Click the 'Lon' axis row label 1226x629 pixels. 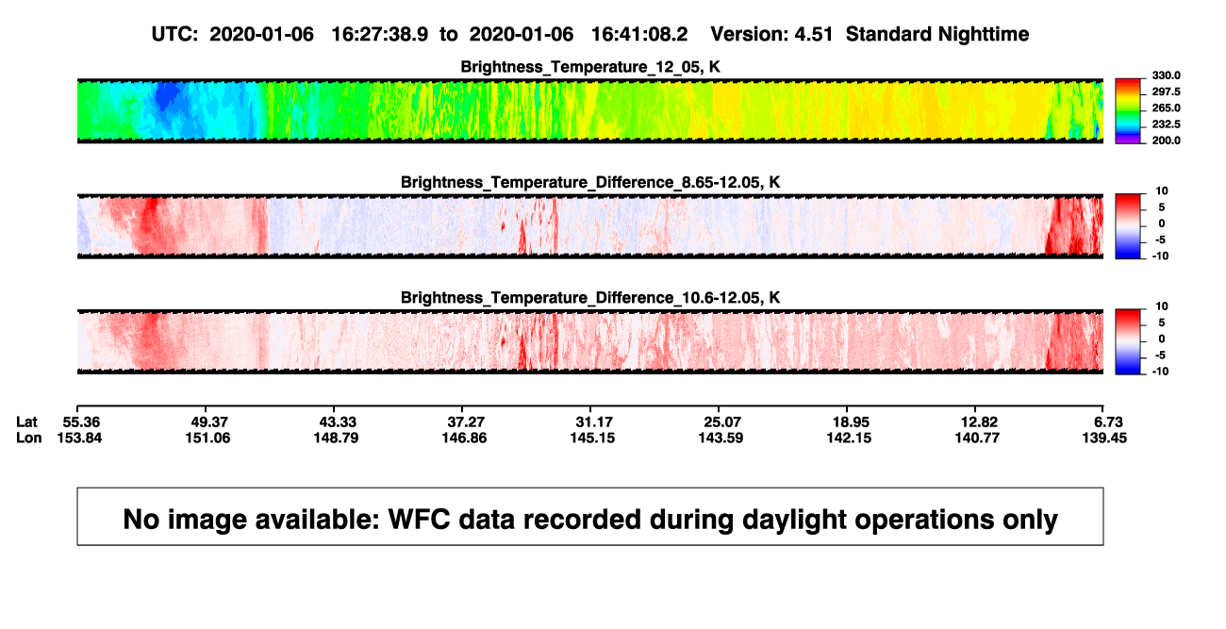point(28,438)
